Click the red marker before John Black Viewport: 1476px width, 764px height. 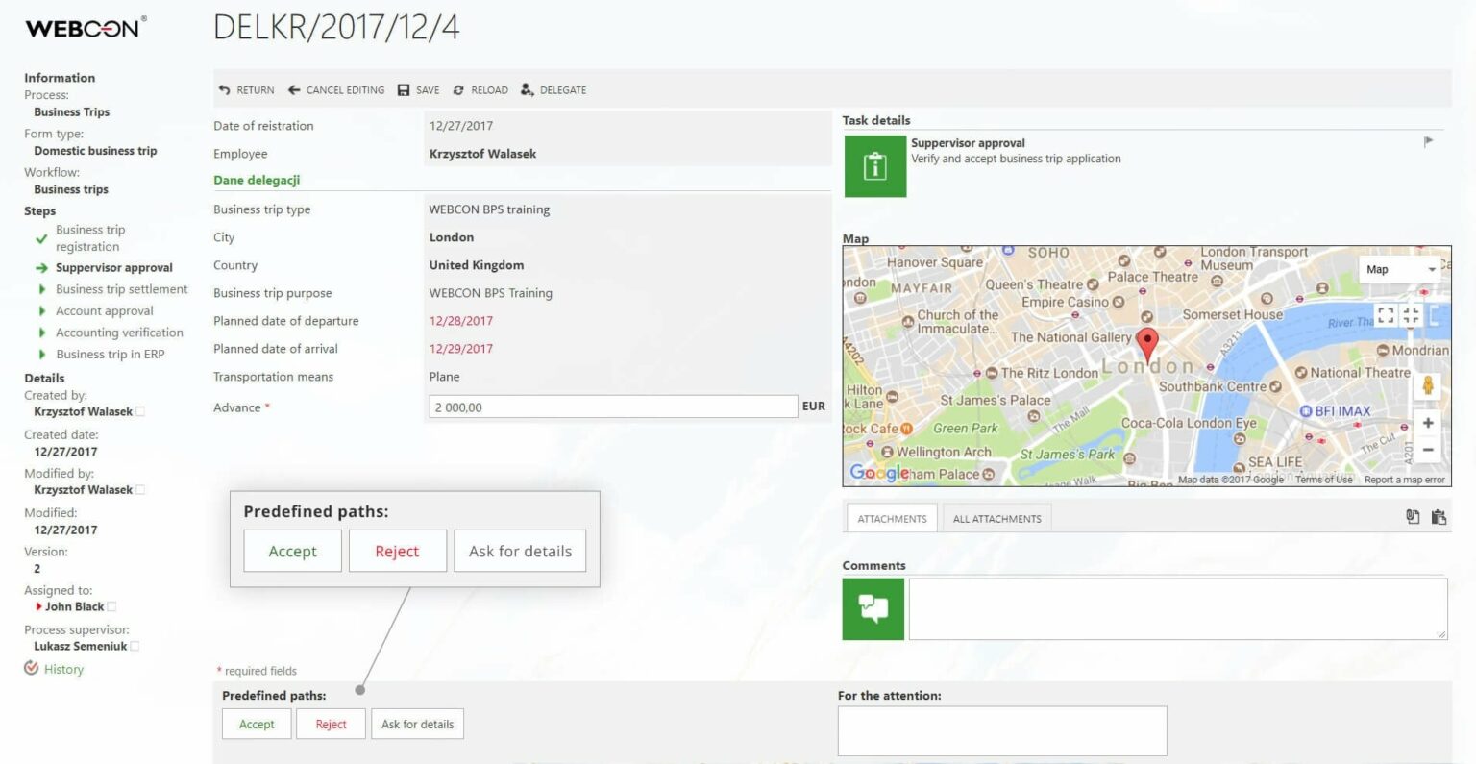tap(38, 606)
